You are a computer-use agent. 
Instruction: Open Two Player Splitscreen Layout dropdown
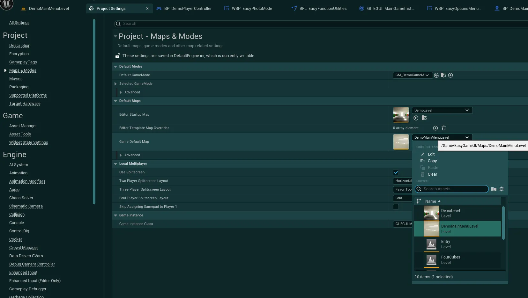pos(403,181)
